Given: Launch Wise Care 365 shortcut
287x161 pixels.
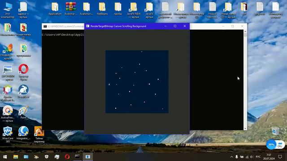Looking at the screenshot, I should pos(8,135).
